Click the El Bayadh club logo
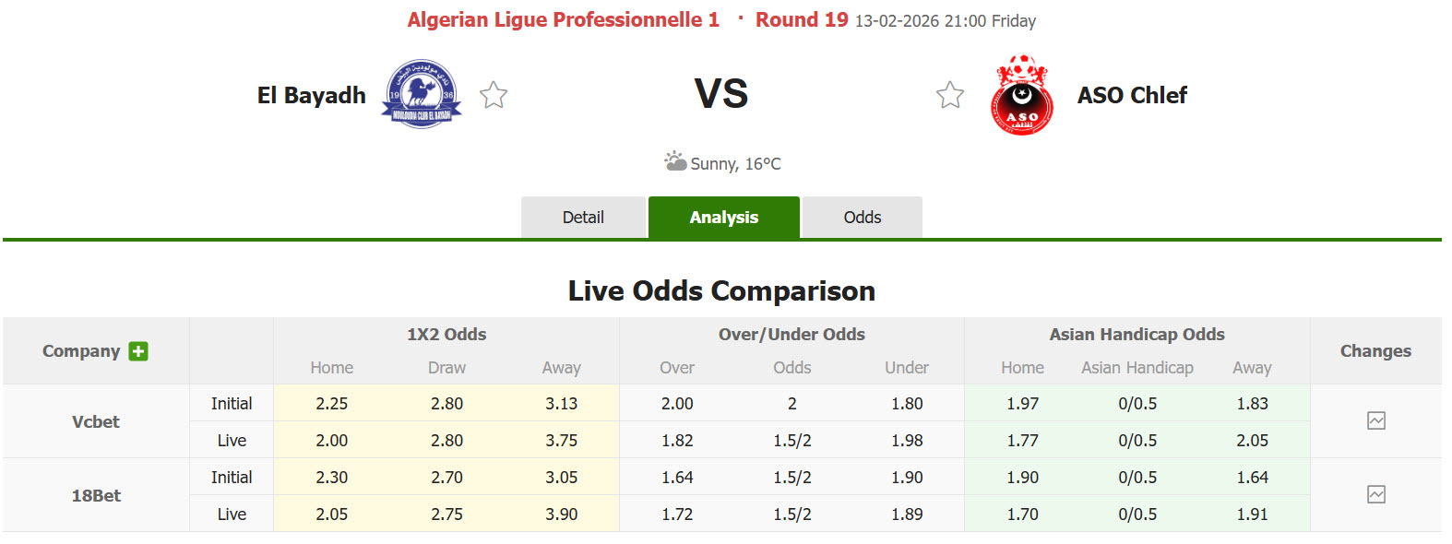Image resolution: width=1452 pixels, height=544 pixels. point(422,94)
